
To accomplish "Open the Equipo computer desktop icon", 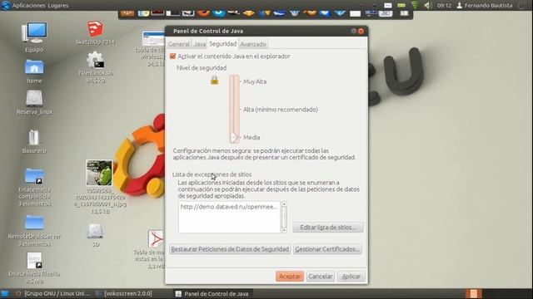I will pos(34,33).
